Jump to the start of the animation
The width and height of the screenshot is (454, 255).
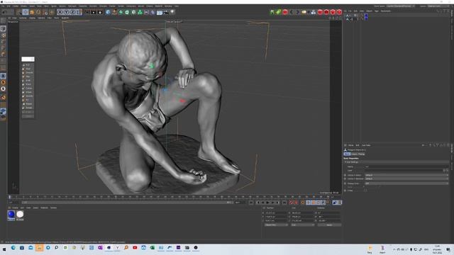(x=251, y=203)
